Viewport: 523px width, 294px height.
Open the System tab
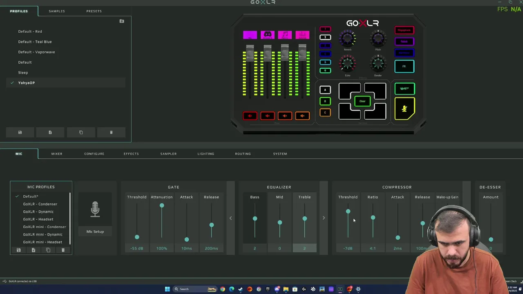pos(280,154)
